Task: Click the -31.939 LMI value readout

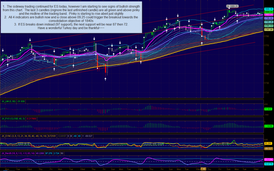Action: (x=21, y=102)
